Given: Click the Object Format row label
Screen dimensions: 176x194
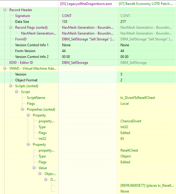Looking at the screenshot, I should pyautogui.click(x=26, y=80).
